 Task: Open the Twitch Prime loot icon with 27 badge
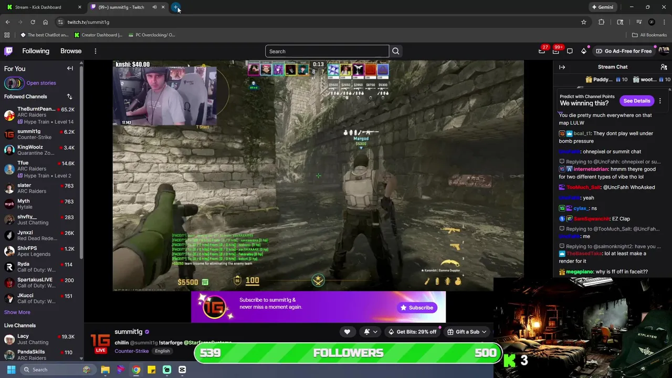click(542, 51)
